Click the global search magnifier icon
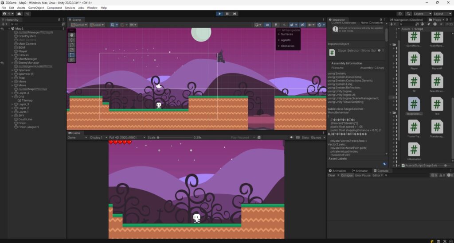The height and width of the screenshot is (243, 454). [409, 14]
